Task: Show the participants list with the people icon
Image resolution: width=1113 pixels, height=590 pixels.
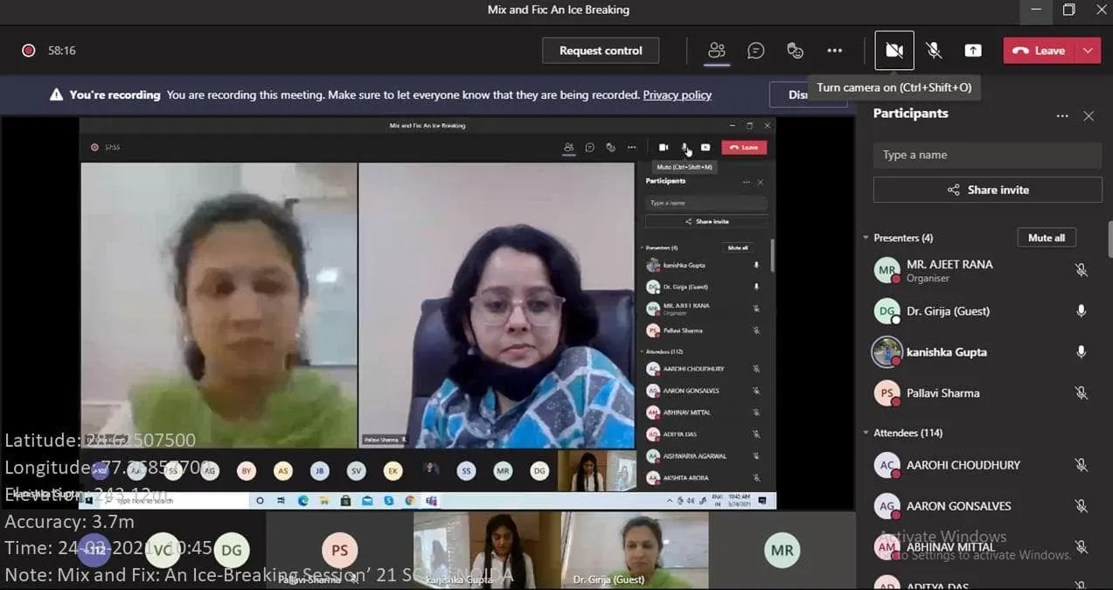Action: click(x=717, y=50)
